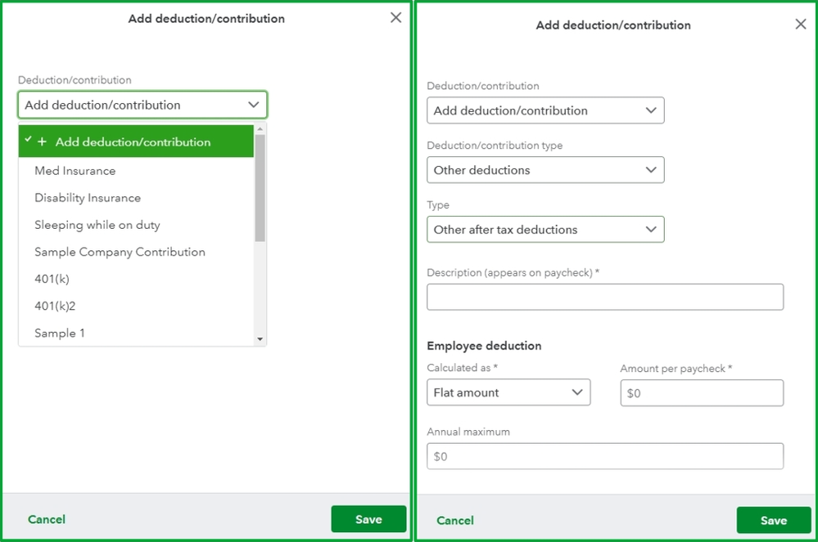
Task: Click scrollbar down arrow in dropdown list
Action: coord(260,338)
